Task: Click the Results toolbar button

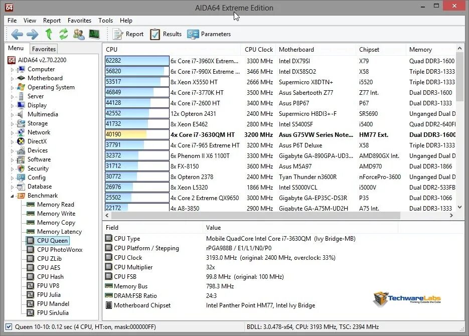Action: pyautogui.click(x=166, y=34)
